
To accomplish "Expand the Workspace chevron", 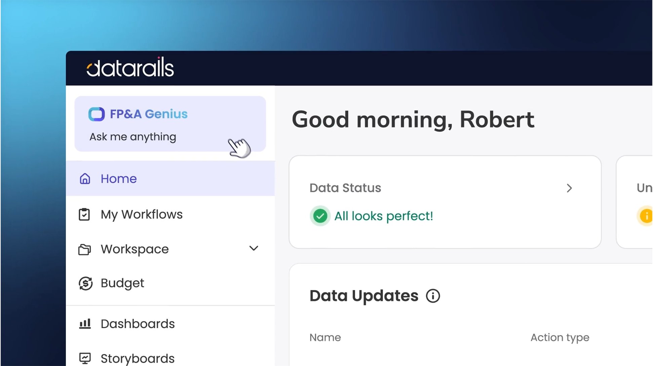I will (254, 248).
